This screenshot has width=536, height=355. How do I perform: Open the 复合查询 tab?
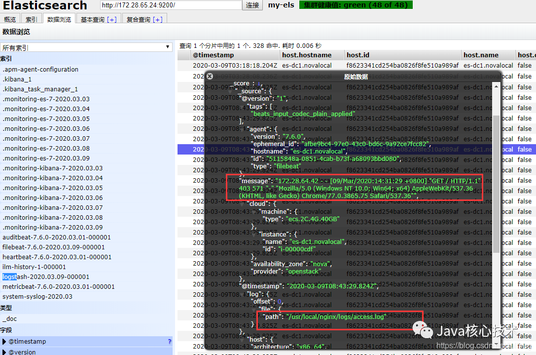(139, 20)
